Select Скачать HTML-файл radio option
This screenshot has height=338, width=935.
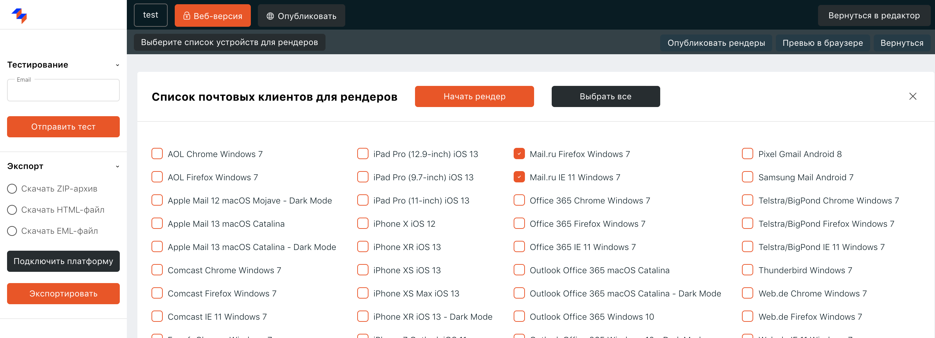[12, 209]
